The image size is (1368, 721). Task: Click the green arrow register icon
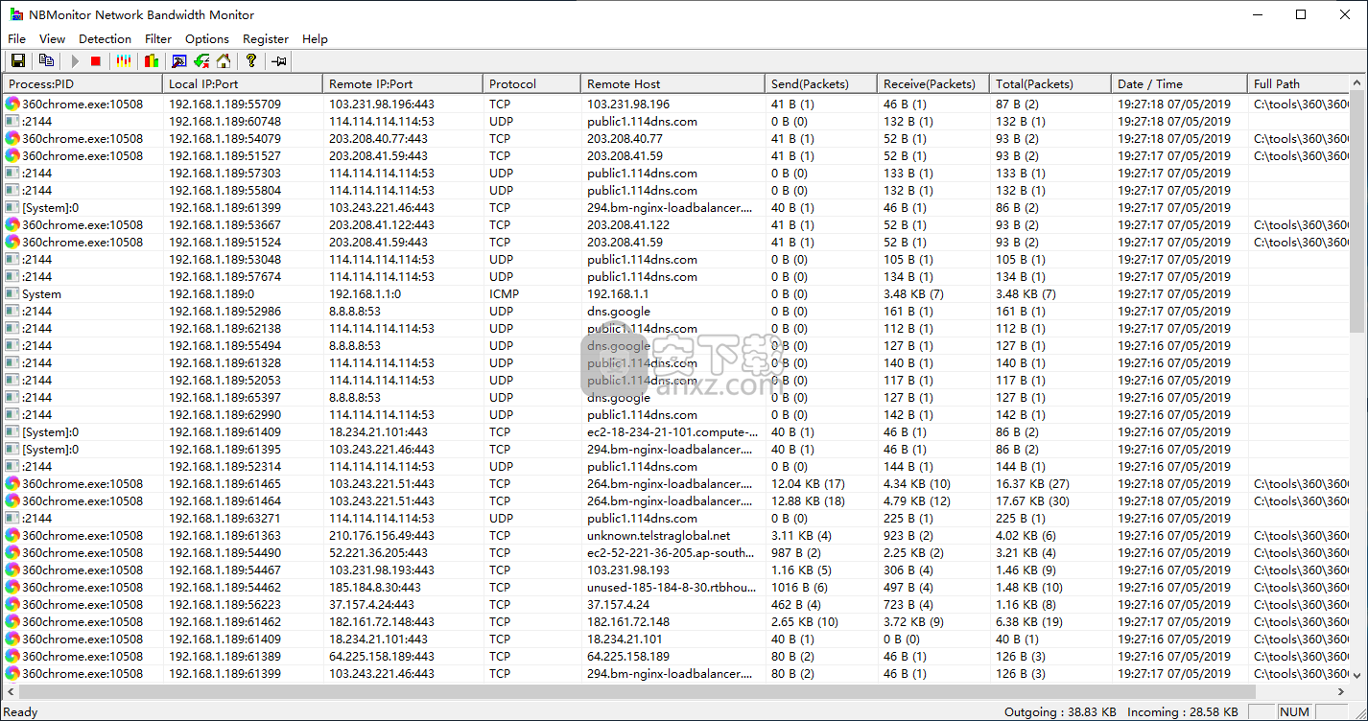click(201, 61)
